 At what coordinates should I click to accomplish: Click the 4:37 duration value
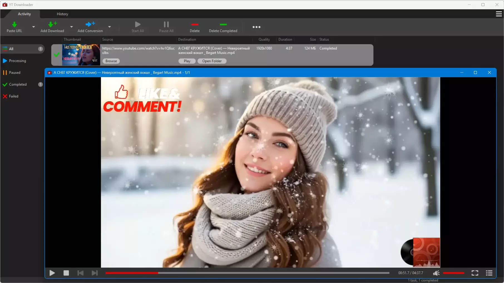coord(289,48)
